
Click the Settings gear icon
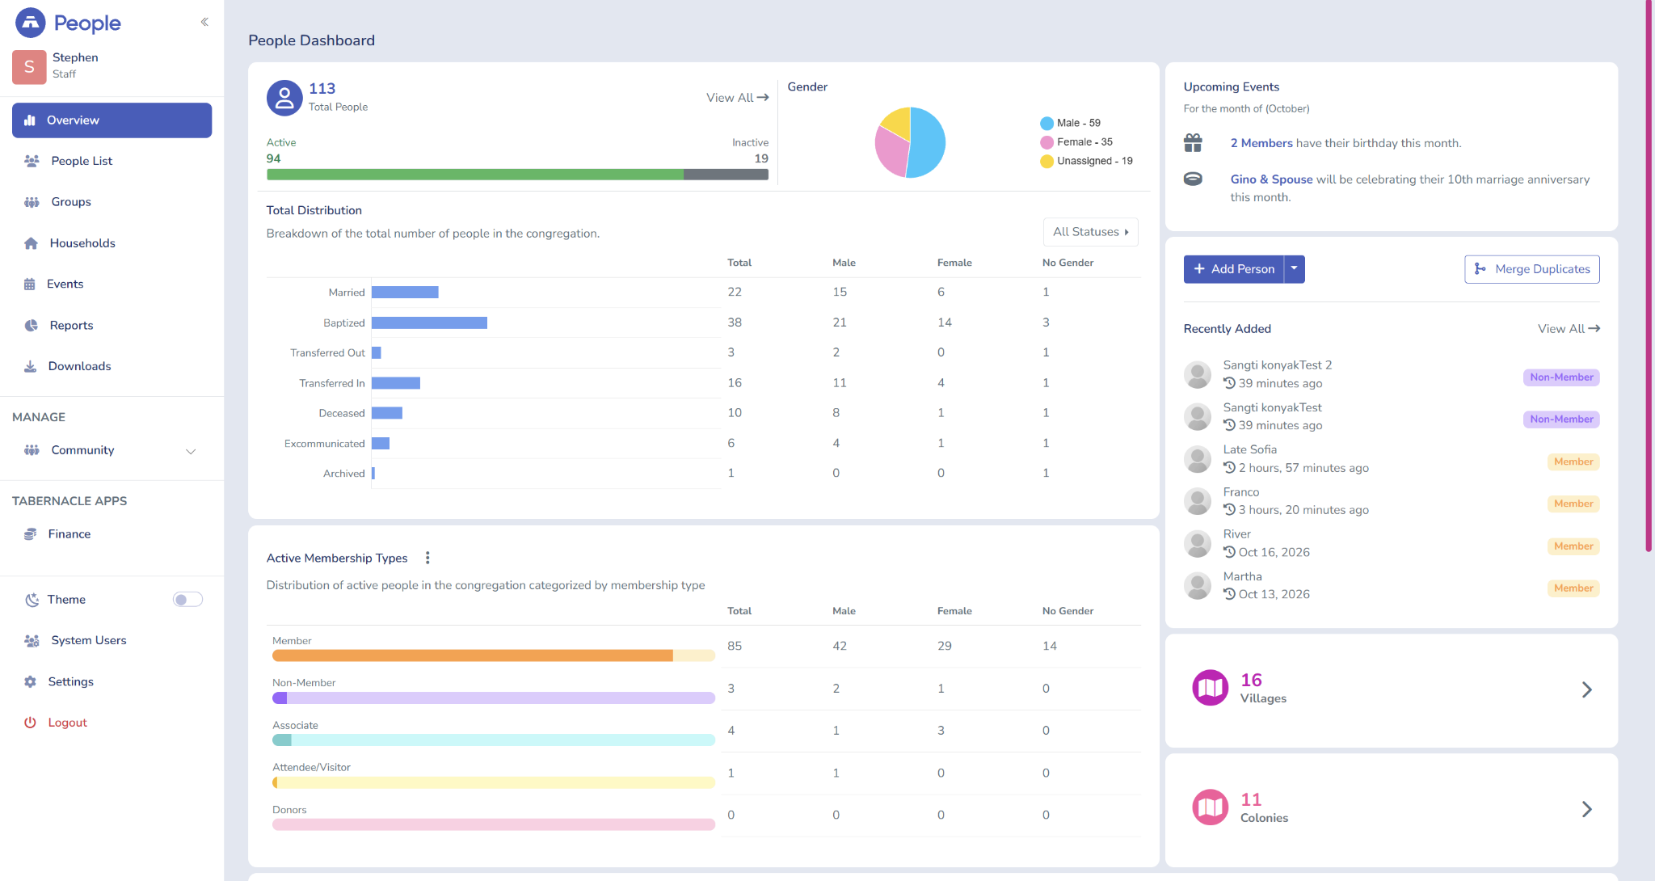point(30,681)
